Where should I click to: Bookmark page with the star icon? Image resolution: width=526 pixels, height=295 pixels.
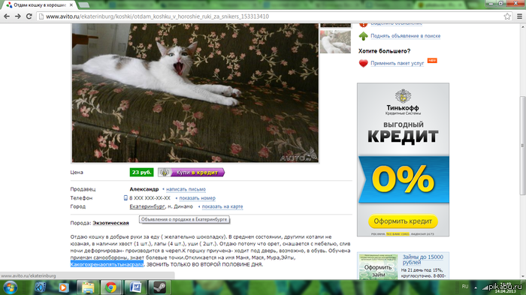pos(507,16)
